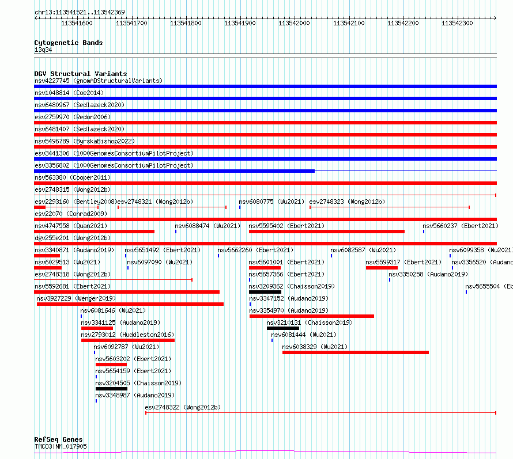This screenshot has height=459, width=513.
Task: Select nsv3210131 (Chaisson2019) label
Action: [310, 323]
